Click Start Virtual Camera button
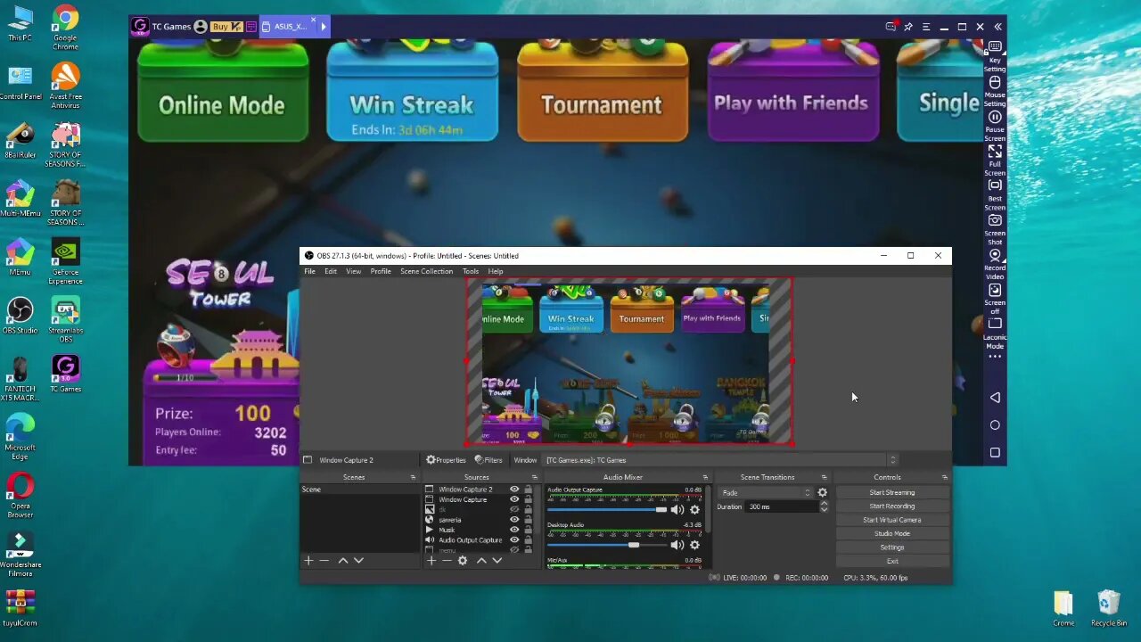1141x642 pixels. click(892, 520)
